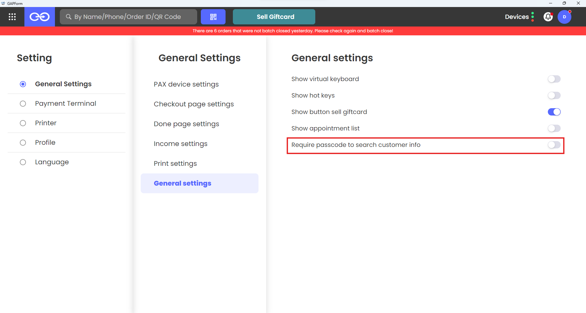Go to Checkout page settings
Image resolution: width=586 pixels, height=313 pixels.
coord(194,104)
